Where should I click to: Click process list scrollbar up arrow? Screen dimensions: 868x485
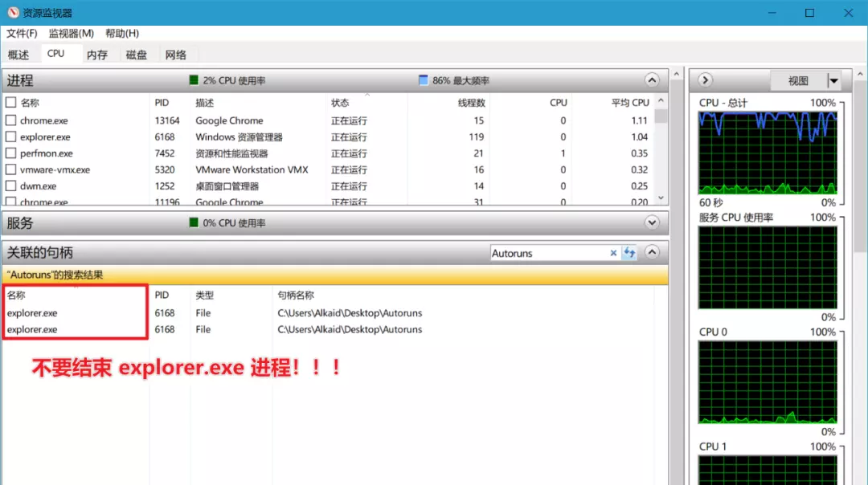[x=661, y=101]
